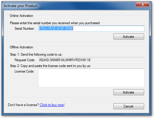Image resolution: width=154 pixels, height=118 pixels.
Task: Click the X5JHD-3NN6R request code value
Action: pos(65,60)
